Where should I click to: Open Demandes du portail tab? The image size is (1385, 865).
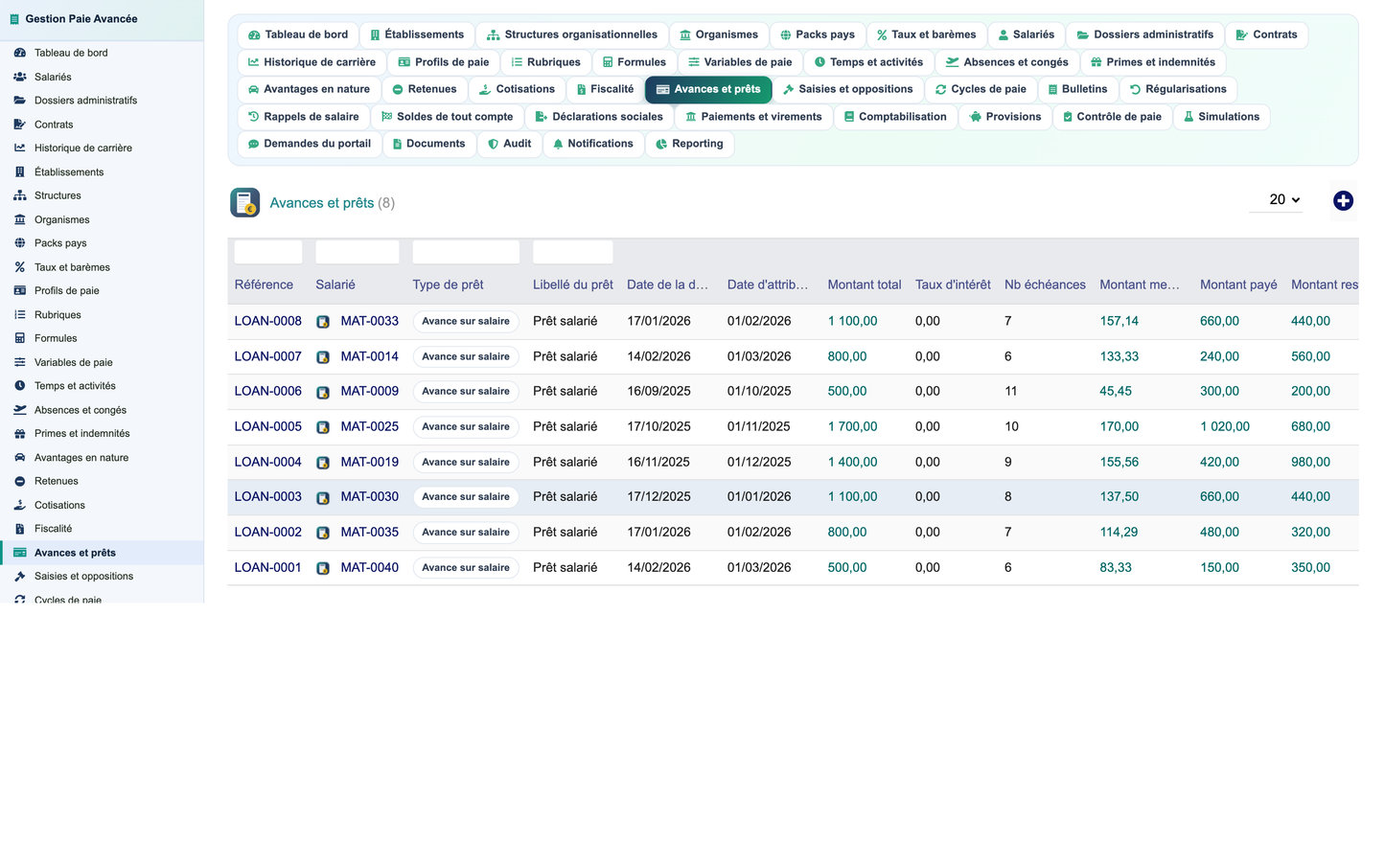(x=309, y=145)
